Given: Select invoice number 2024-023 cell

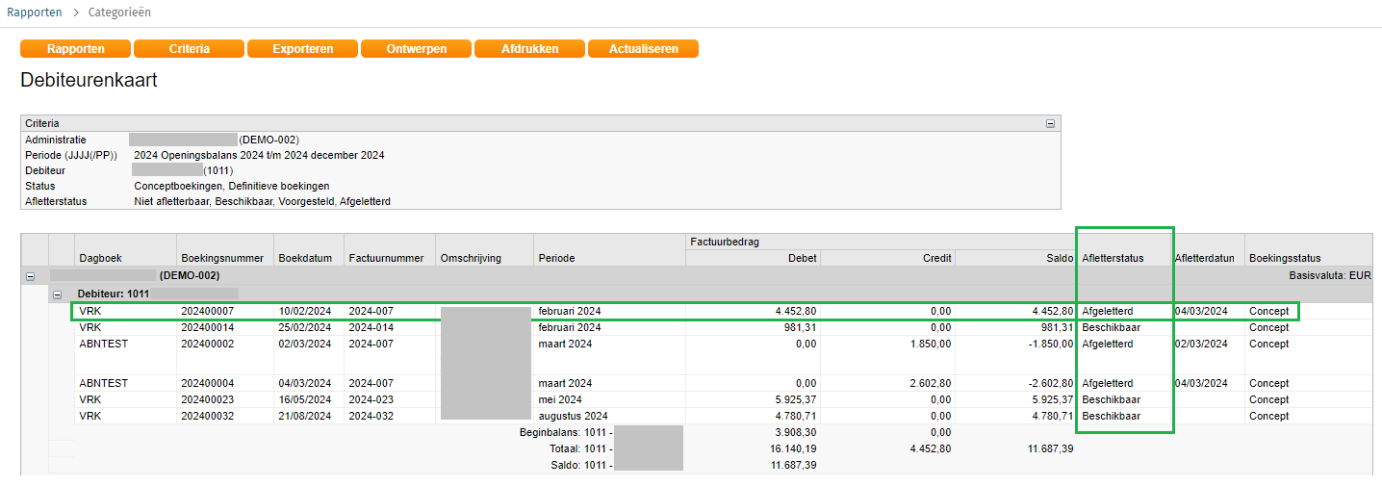Looking at the screenshot, I should coord(371,399).
